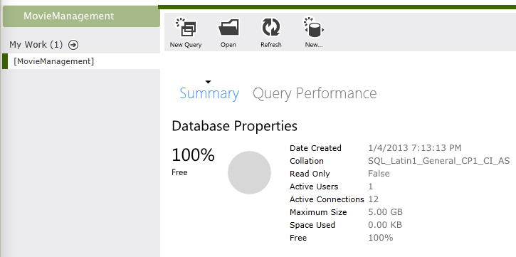The image size is (516, 257).
Task: Click the Active Connections value 12
Action: point(374,199)
